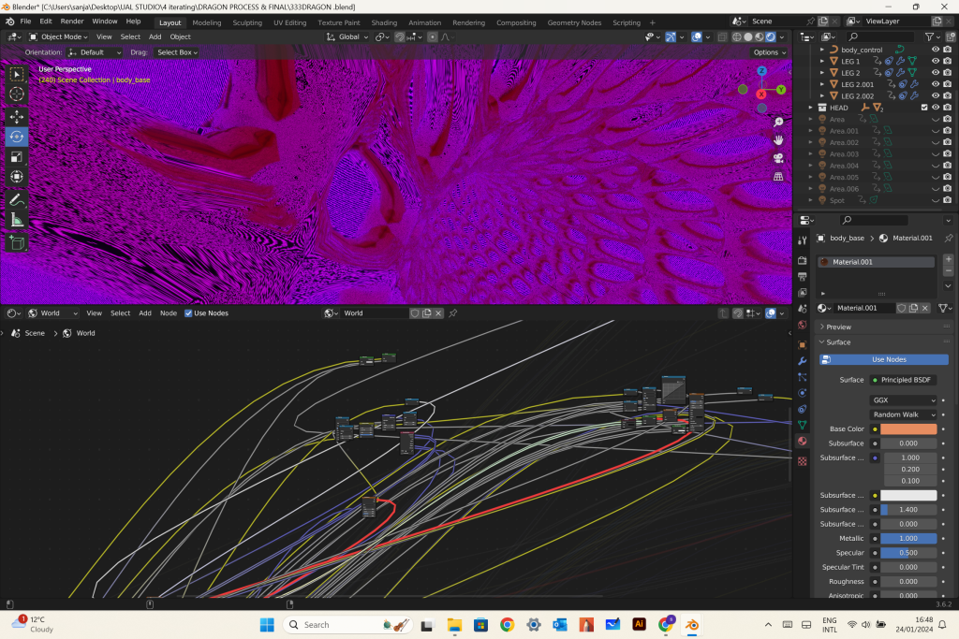The width and height of the screenshot is (959, 639).
Task: Toggle proportional editing in viewport header
Action: [x=433, y=37]
